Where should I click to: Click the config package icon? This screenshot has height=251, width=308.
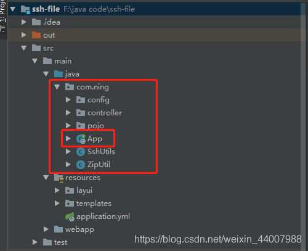point(81,100)
